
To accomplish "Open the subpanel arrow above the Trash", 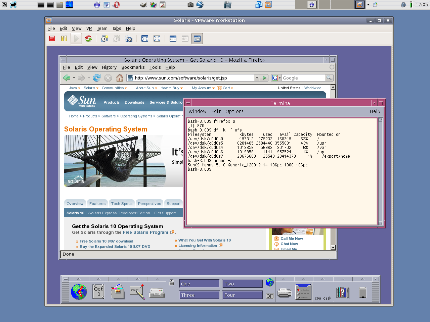I will click(x=362, y=279).
